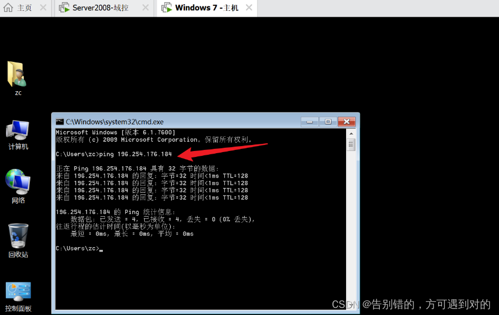Click the 数据包 已发送 = 4 statistics line
Screen dimensions: 499x315
pos(163,219)
